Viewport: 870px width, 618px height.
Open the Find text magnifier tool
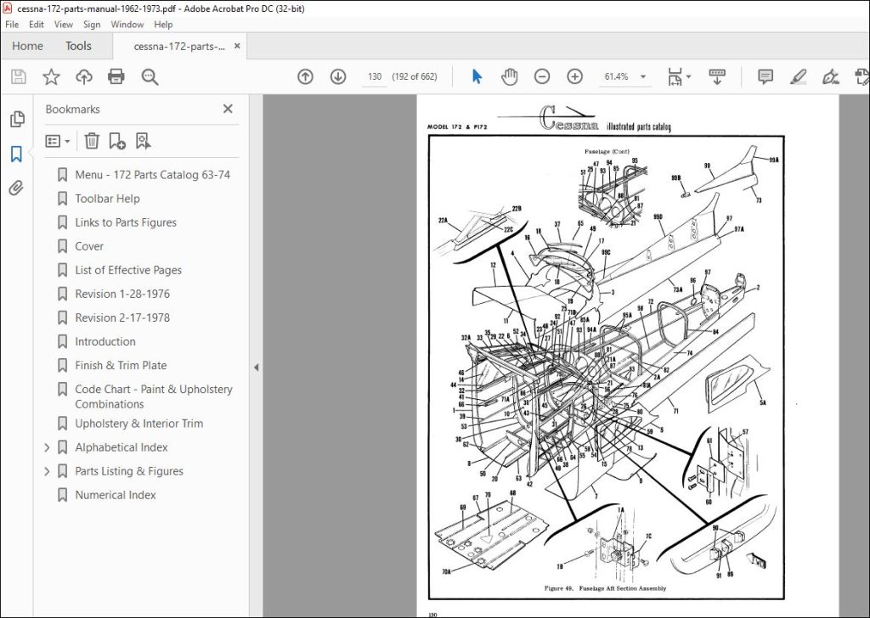tap(150, 76)
